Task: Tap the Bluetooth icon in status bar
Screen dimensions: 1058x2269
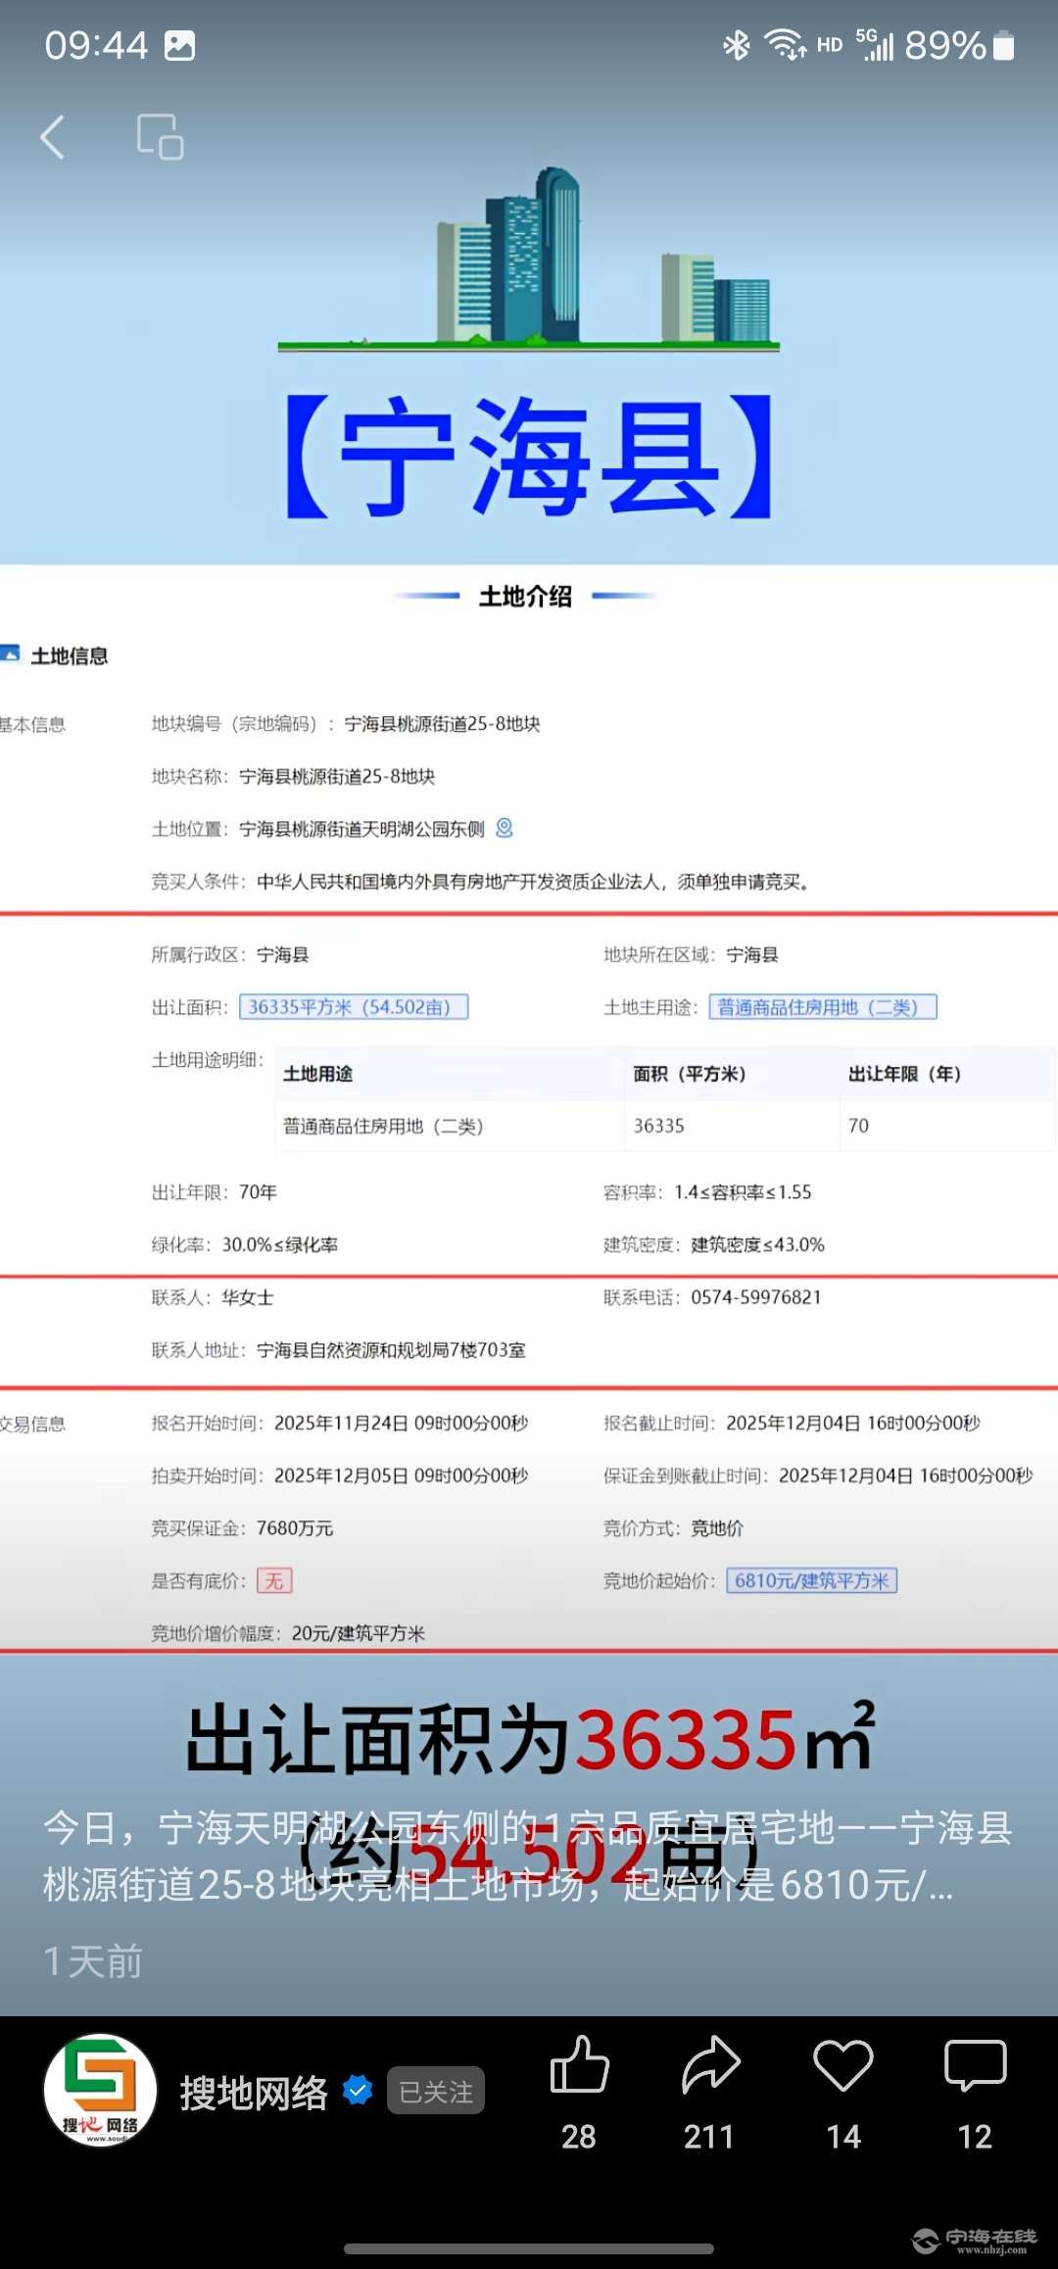Action: coord(736,45)
